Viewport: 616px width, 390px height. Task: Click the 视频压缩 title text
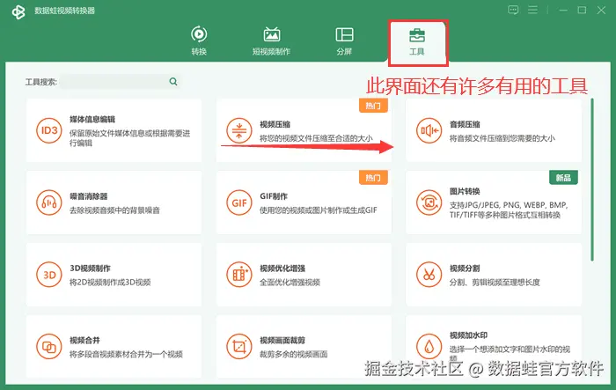click(275, 125)
